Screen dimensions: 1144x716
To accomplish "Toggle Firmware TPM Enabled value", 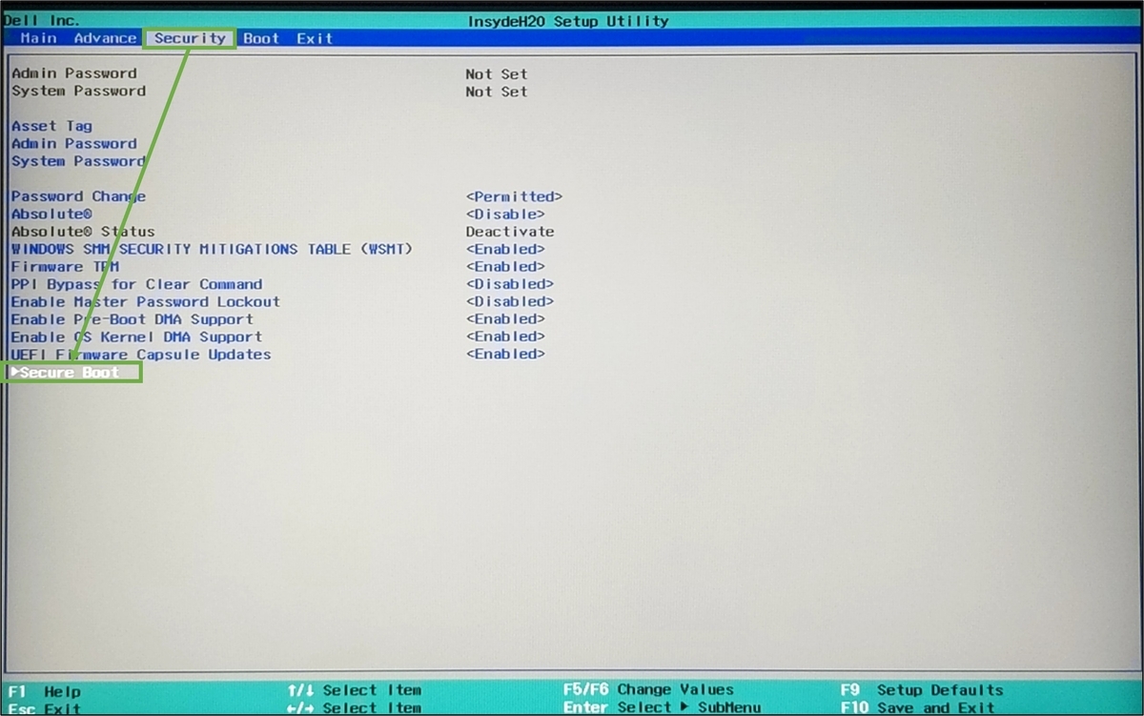I will 505,267.
